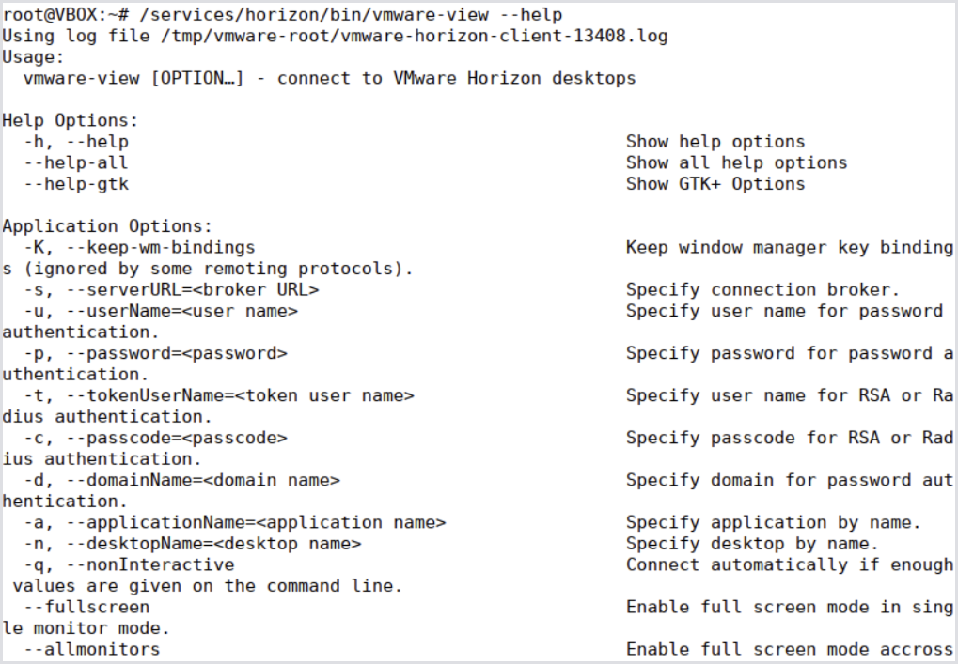
Task: Click the '-h, --help' option
Action: (x=76, y=142)
